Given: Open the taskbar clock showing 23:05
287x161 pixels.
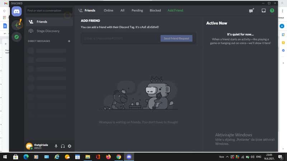Looking at the screenshot, I should (x=269, y=157).
